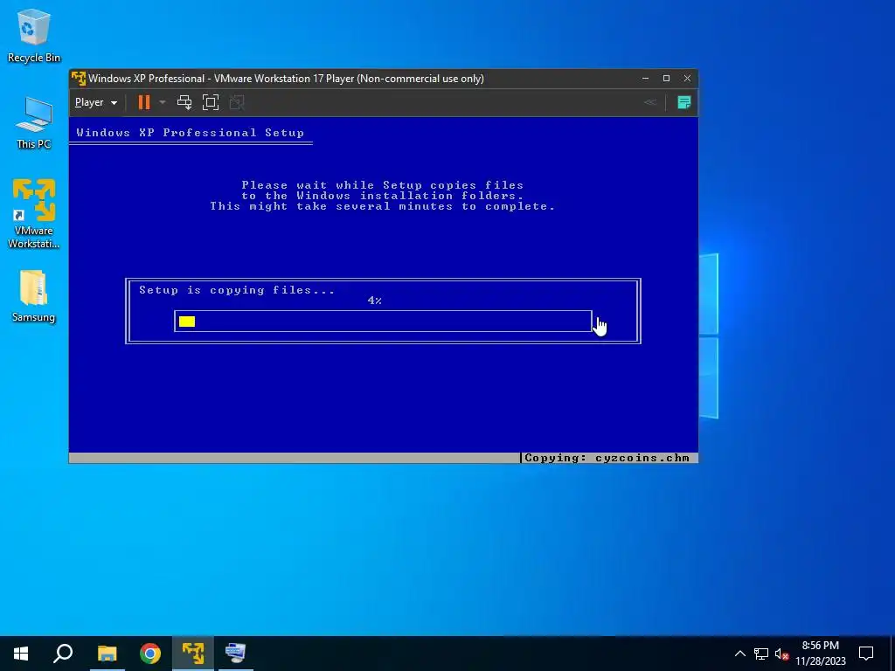Show hidden system tray icons
The width and height of the screenshot is (895, 671).
(739, 654)
